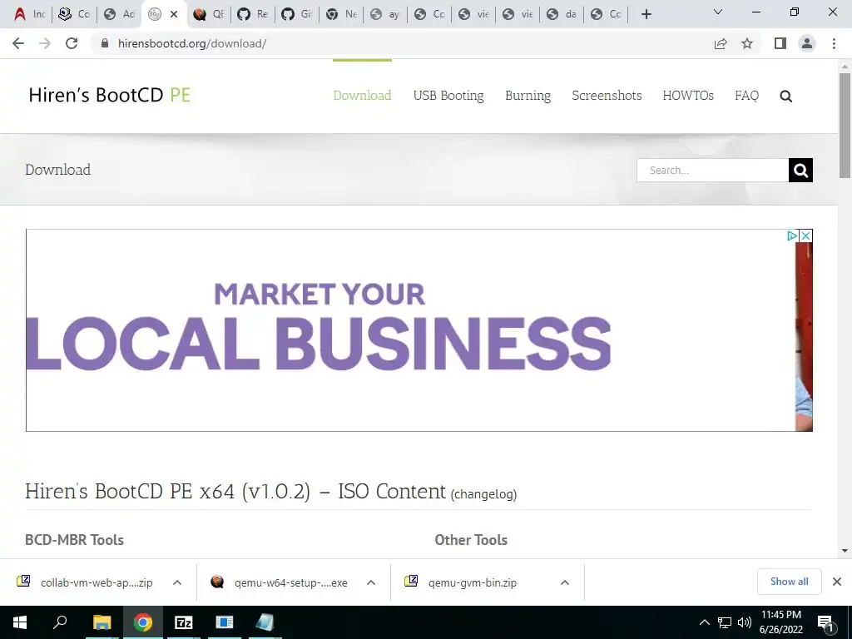Click the Market Your Local Business ad

419,330
